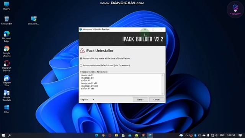The height and width of the screenshot is (138, 245).
Task: Open This PC desktop icon
Action: click(x=7, y=6)
